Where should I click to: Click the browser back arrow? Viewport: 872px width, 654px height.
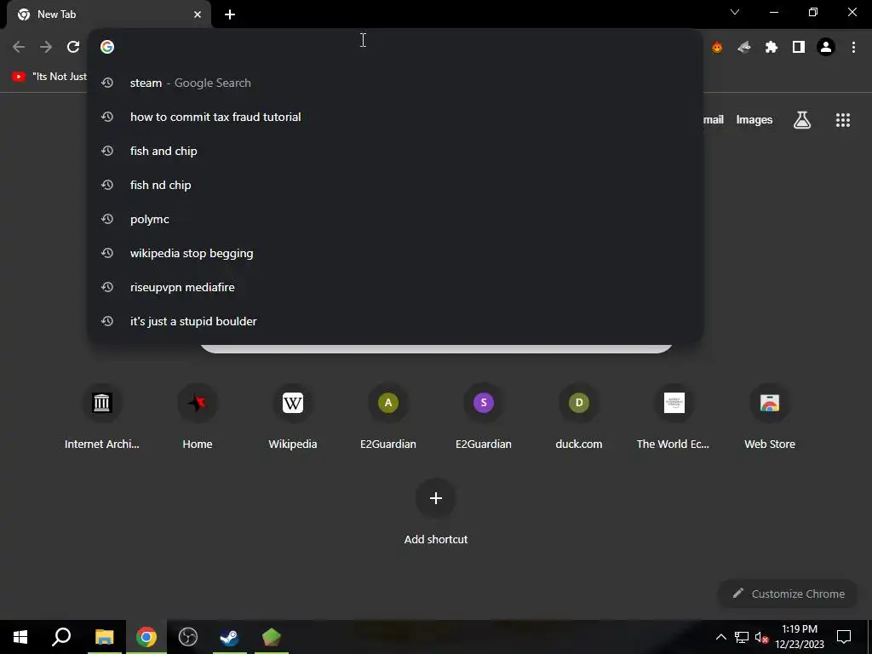click(19, 48)
